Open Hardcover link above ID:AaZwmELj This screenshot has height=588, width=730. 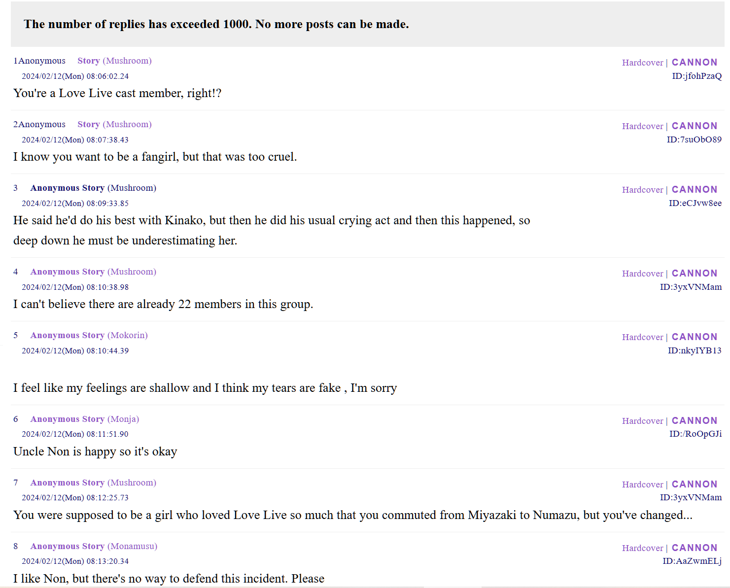pyautogui.click(x=643, y=548)
